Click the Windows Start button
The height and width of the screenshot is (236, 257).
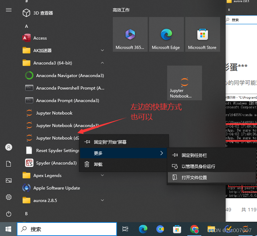[8, 229]
